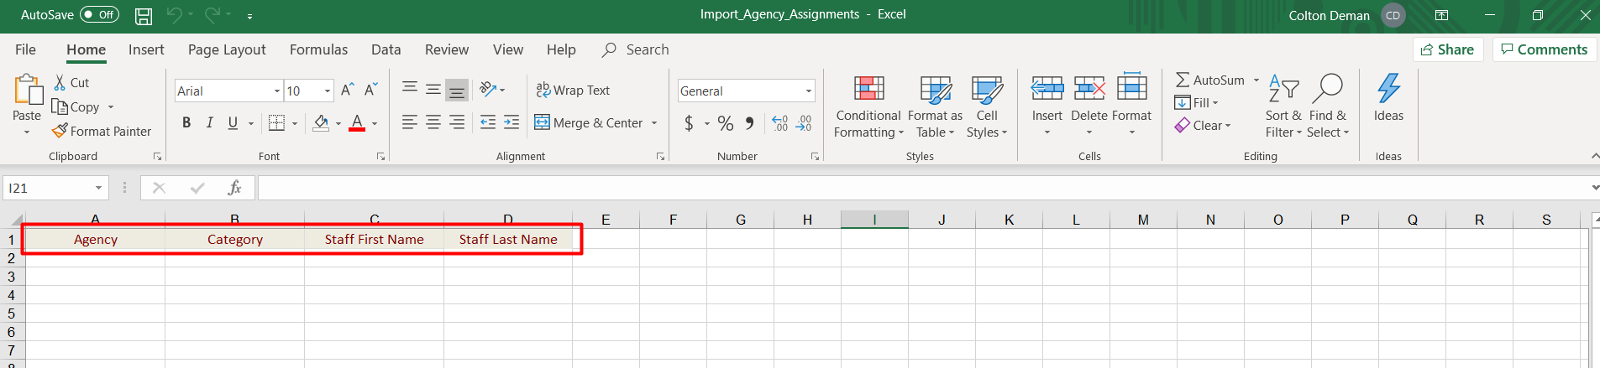Apply the Fill Color bucket

point(321,123)
